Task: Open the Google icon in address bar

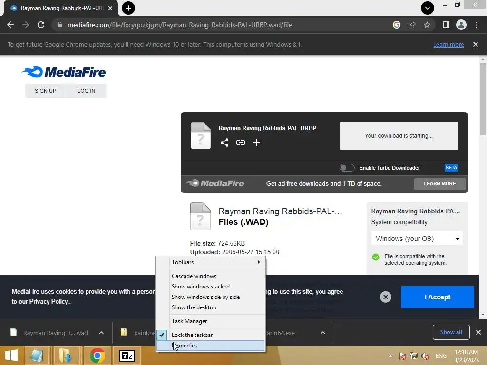Action: 397,25
